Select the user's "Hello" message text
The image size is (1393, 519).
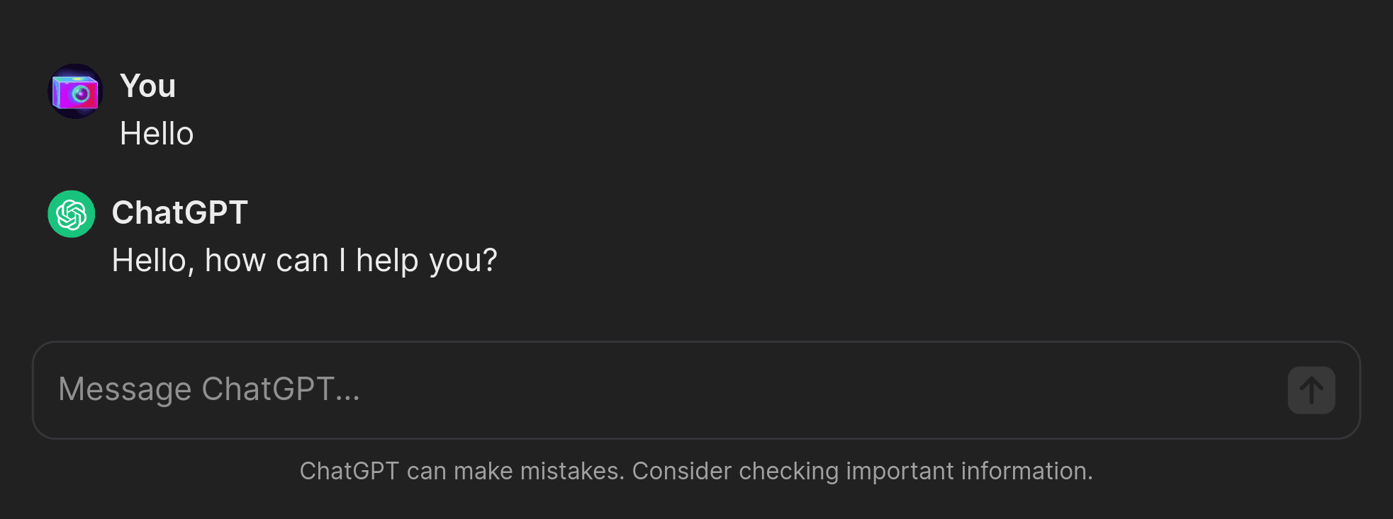point(157,133)
